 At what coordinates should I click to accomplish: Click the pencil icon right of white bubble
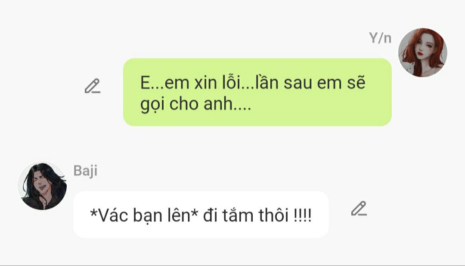tap(359, 208)
